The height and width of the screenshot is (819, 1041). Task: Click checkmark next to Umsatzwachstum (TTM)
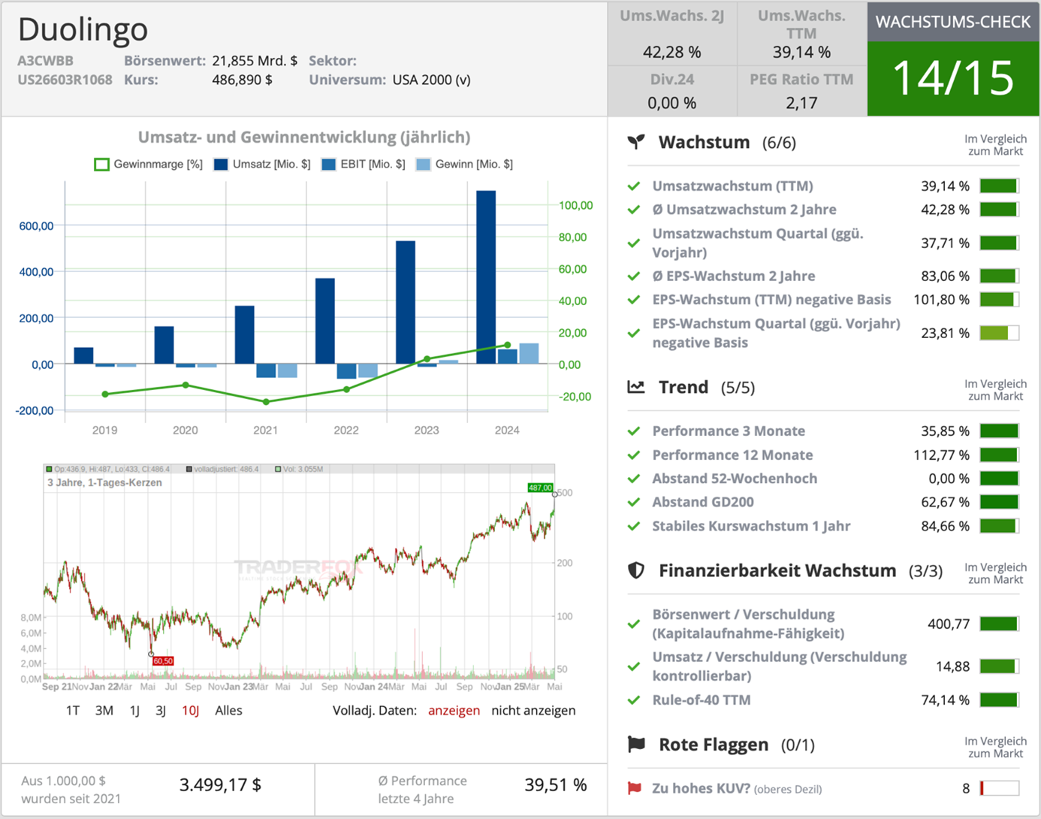pyautogui.click(x=634, y=186)
